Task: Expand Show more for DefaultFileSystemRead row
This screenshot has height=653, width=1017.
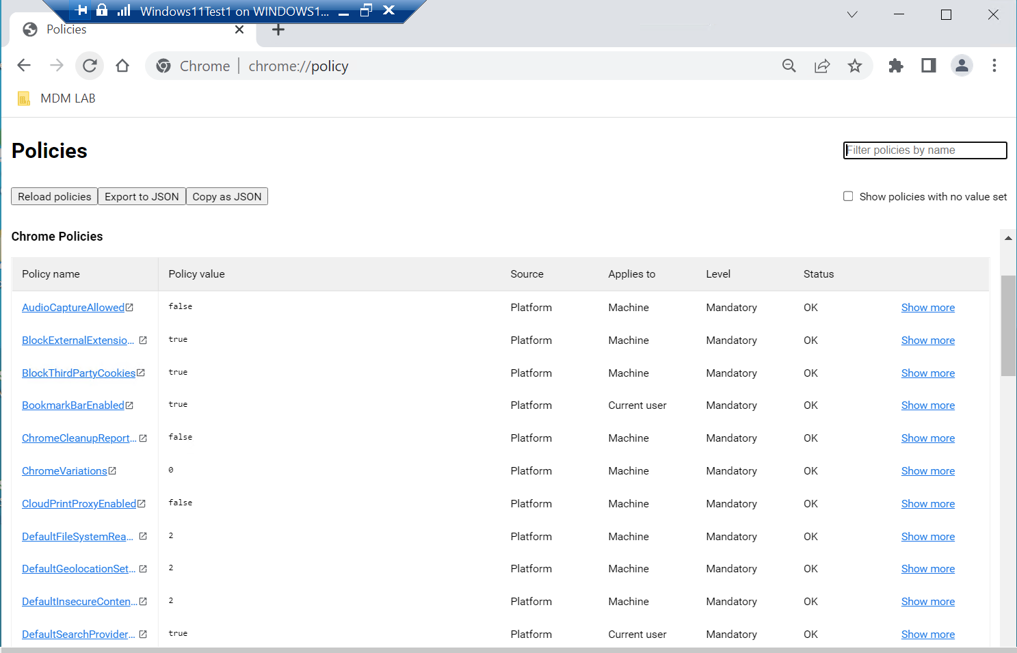Action: (x=928, y=536)
